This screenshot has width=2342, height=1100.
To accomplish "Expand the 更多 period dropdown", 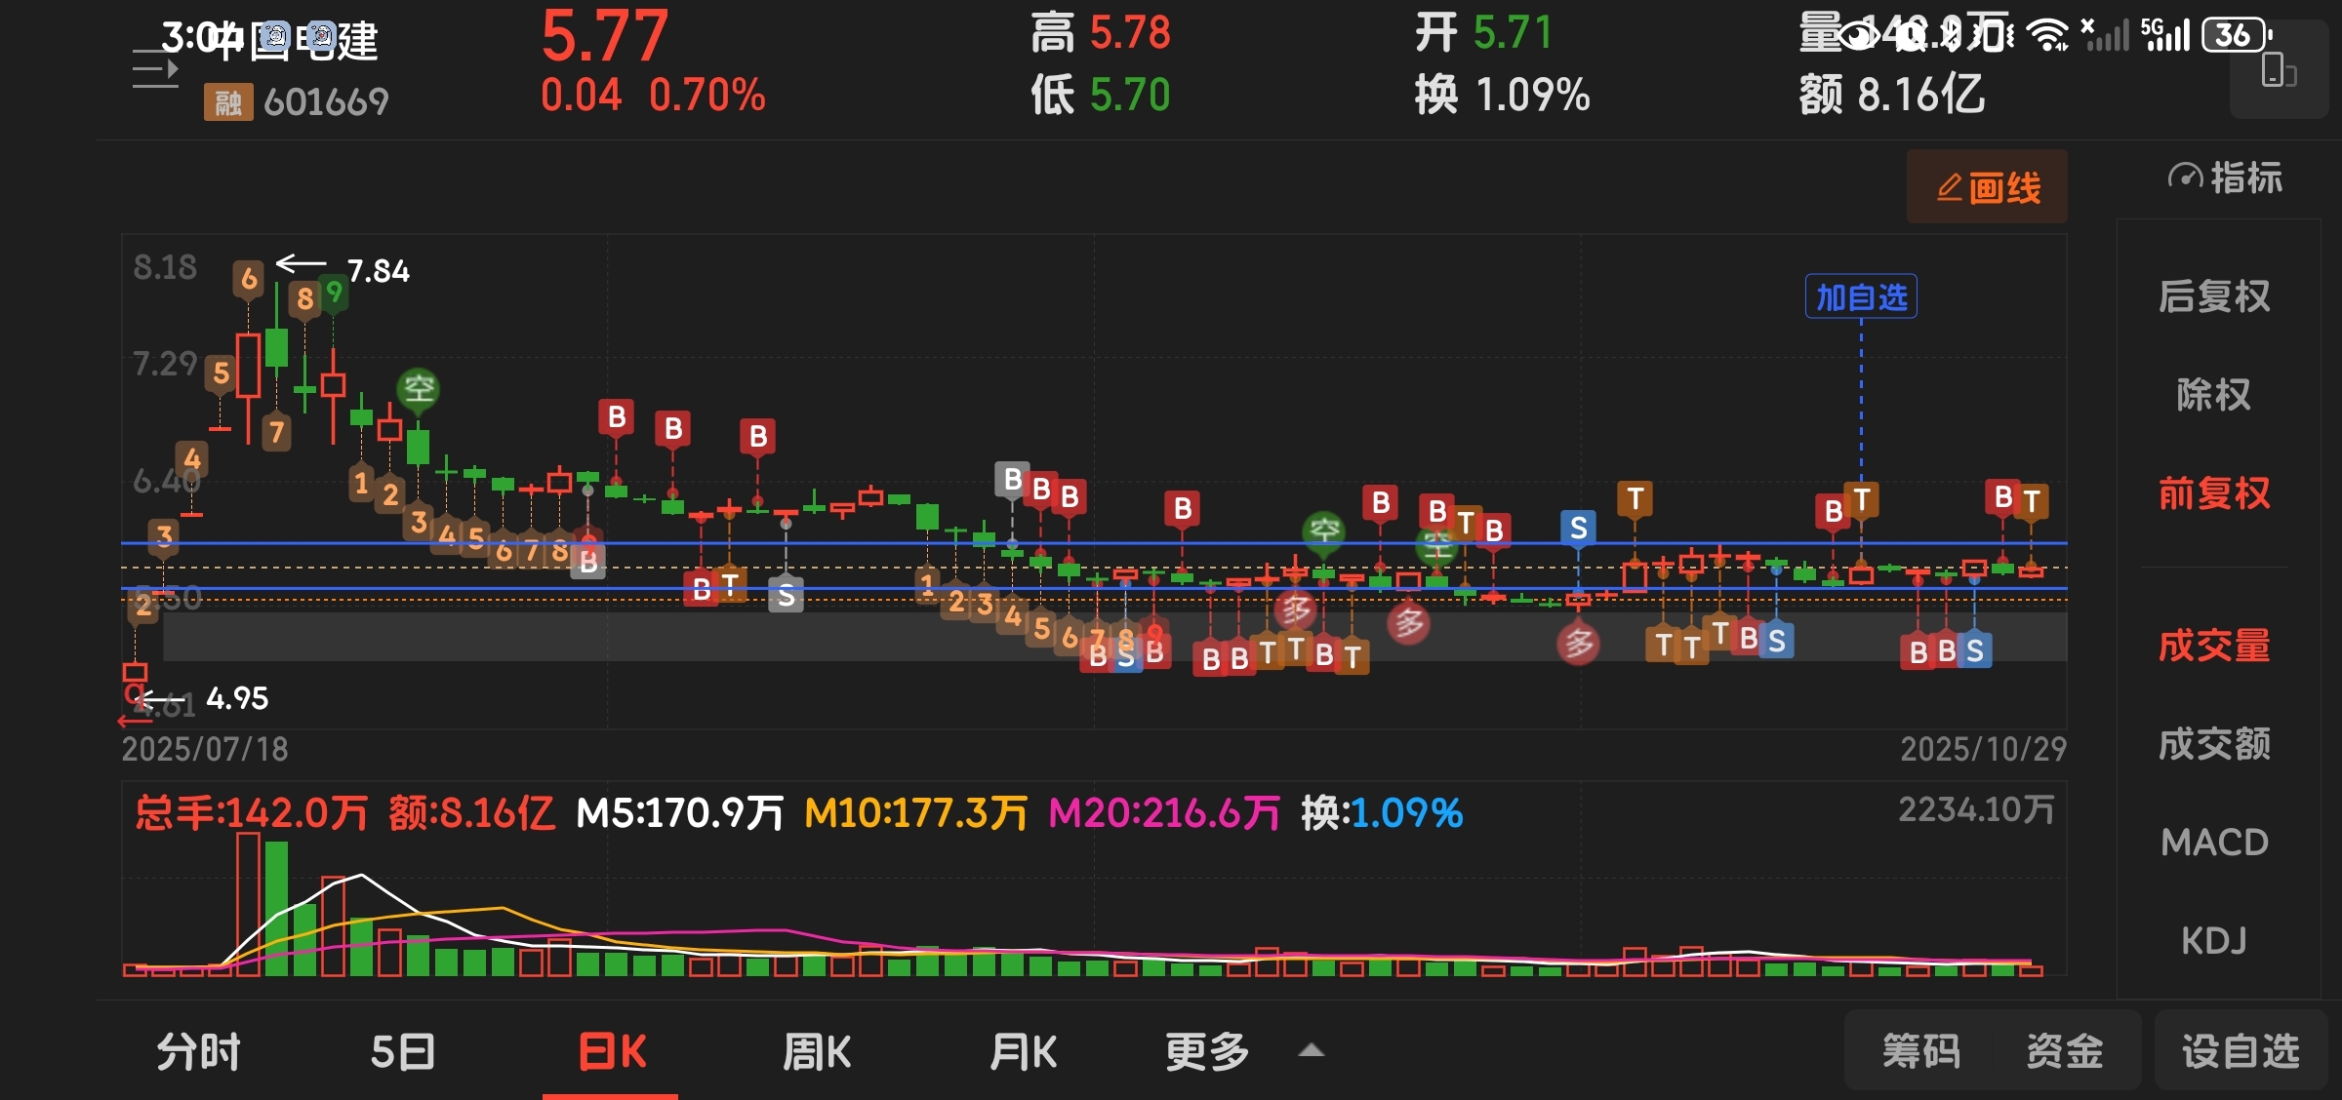I will [x=1207, y=1052].
